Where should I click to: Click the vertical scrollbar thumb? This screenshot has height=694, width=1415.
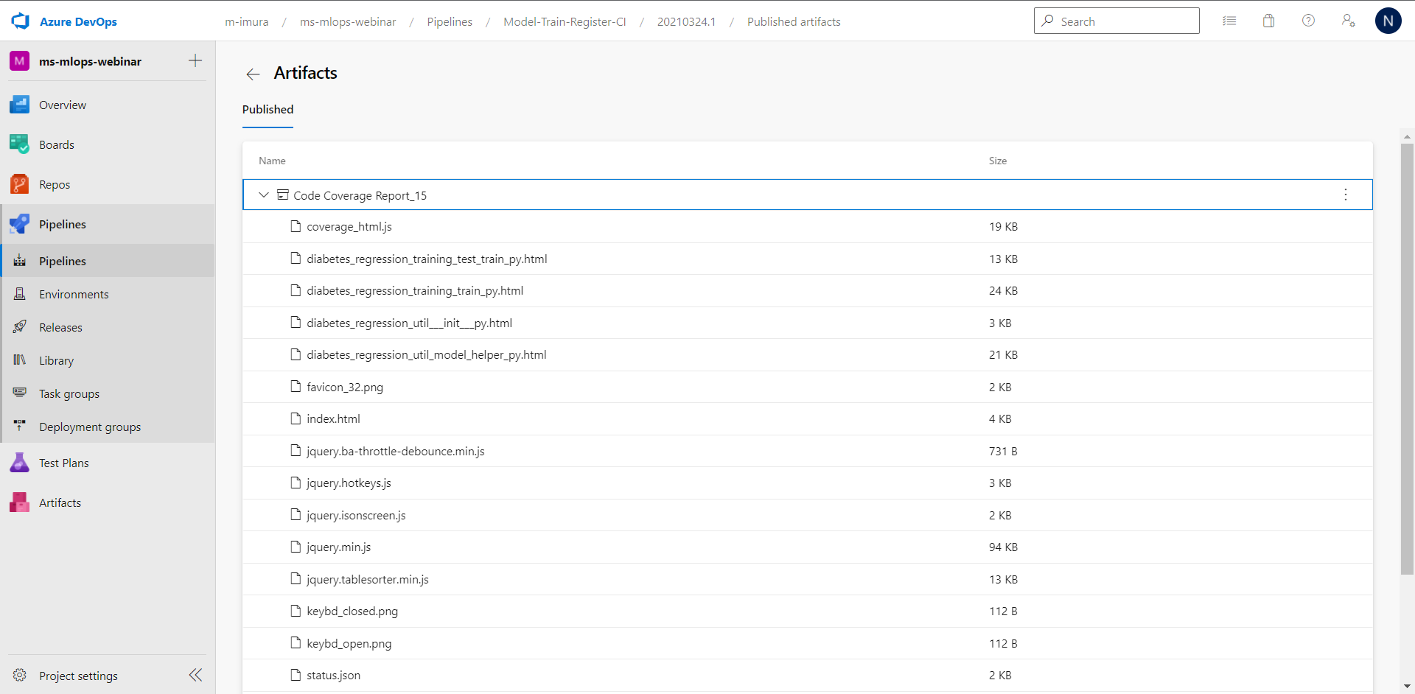[1407, 359]
